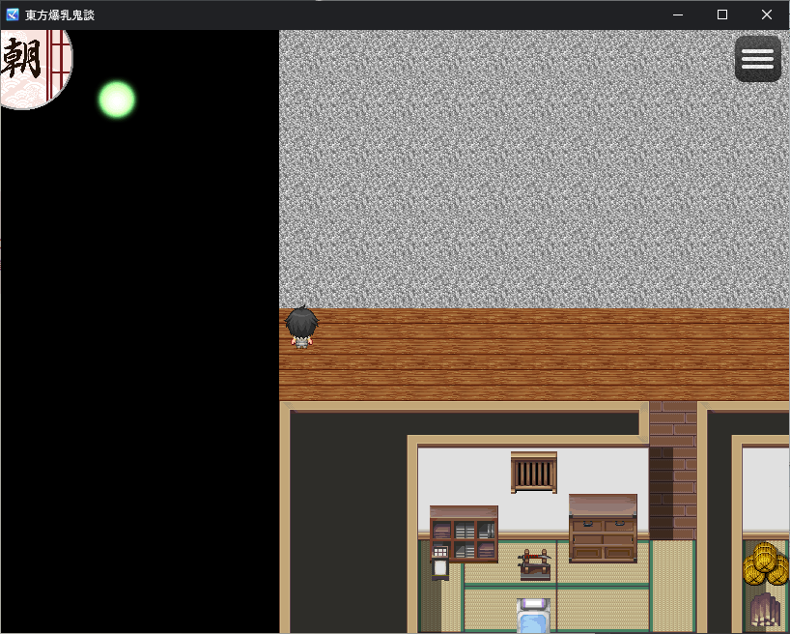This screenshot has width=790, height=634.
Task: Click the dark-haired player character
Action: point(301,328)
